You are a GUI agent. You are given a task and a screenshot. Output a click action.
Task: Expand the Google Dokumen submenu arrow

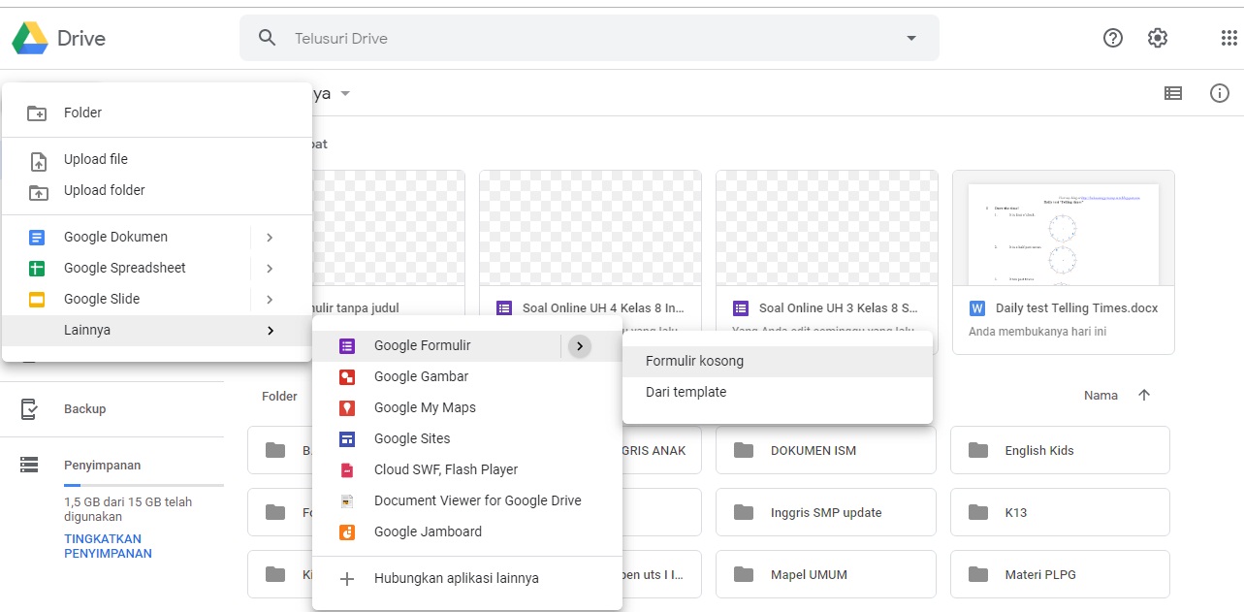(270, 237)
